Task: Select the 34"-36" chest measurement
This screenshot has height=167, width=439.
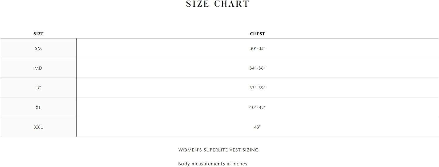Action: coord(257,68)
